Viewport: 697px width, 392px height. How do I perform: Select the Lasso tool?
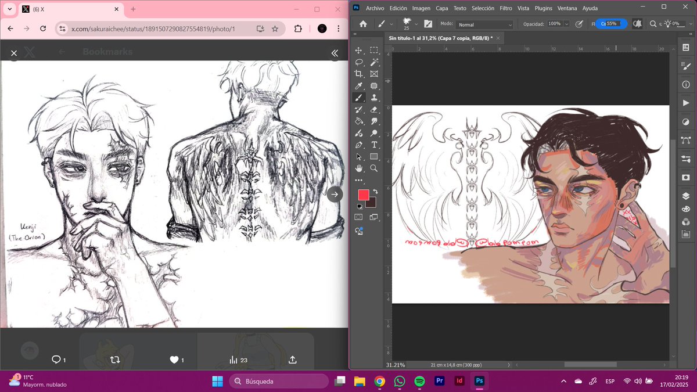click(359, 62)
